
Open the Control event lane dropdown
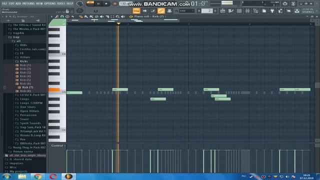click(58, 145)
